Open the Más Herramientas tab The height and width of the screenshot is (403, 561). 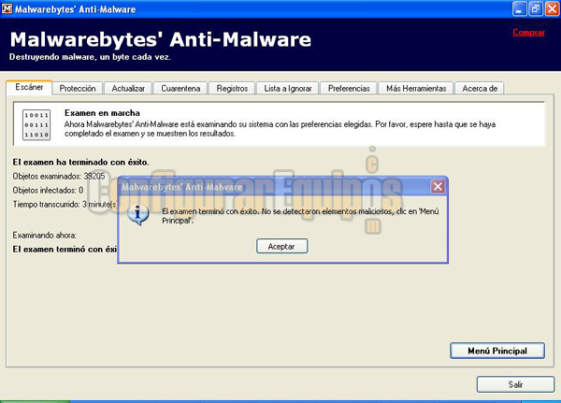416,89
